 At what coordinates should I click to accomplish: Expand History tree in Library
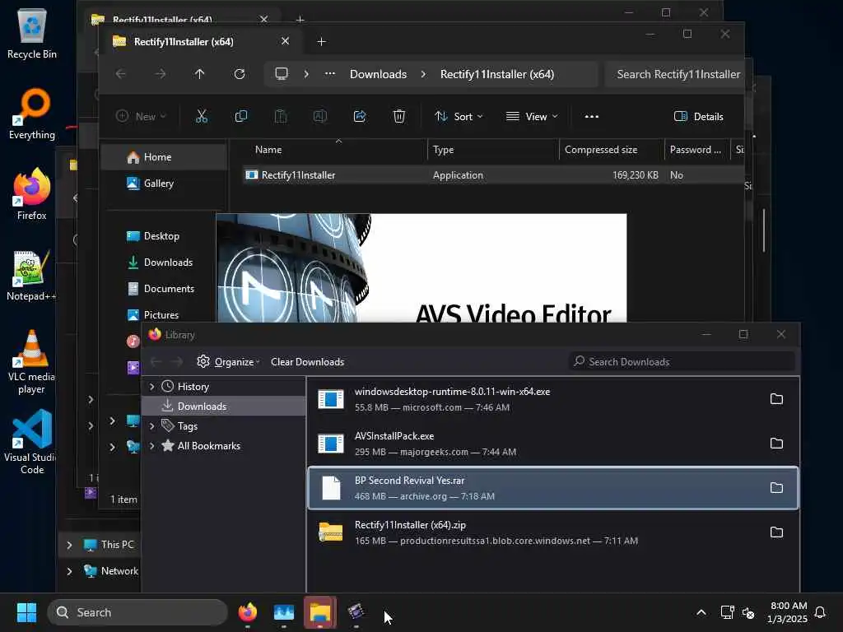click(151, 387)
